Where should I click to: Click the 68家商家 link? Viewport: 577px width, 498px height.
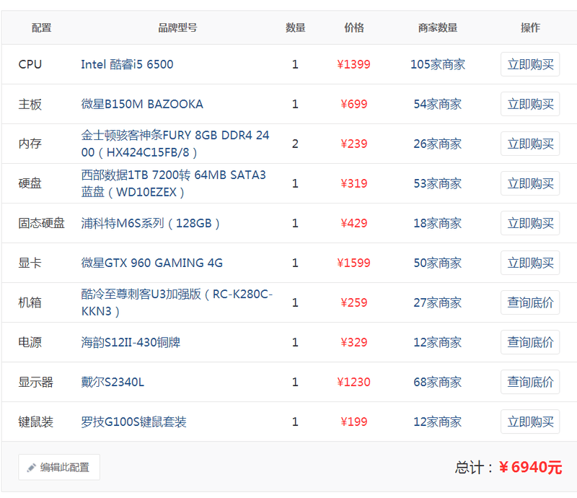click(x=438, y=382)
